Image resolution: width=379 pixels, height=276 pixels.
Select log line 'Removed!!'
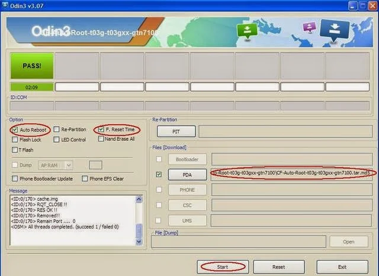(36, 216)
